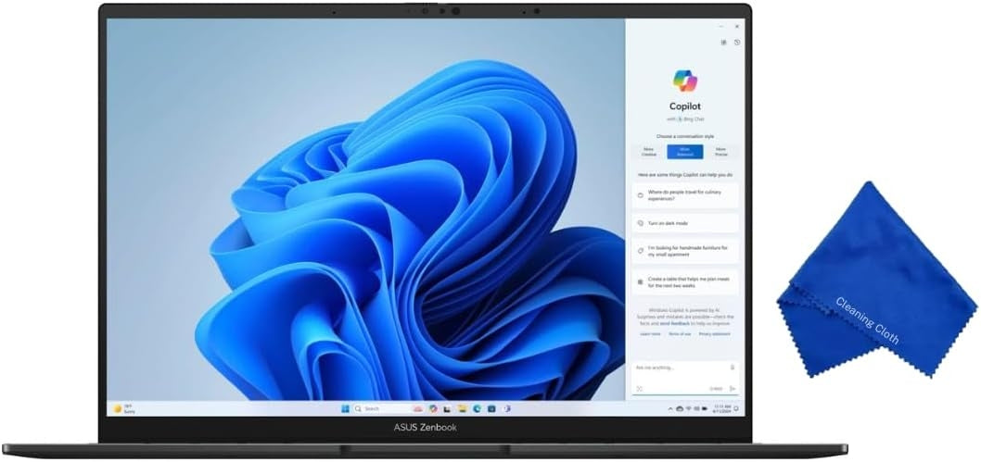Select More Precise conversation style
The width and height of the screenshot is (981, 462).
(x=720, y=152)
